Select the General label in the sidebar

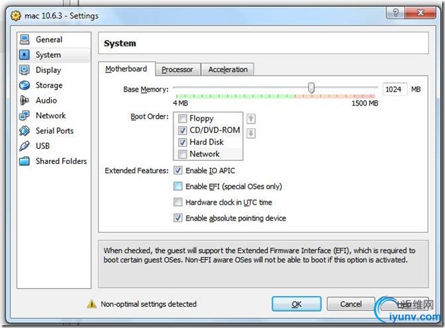(49, 39)
